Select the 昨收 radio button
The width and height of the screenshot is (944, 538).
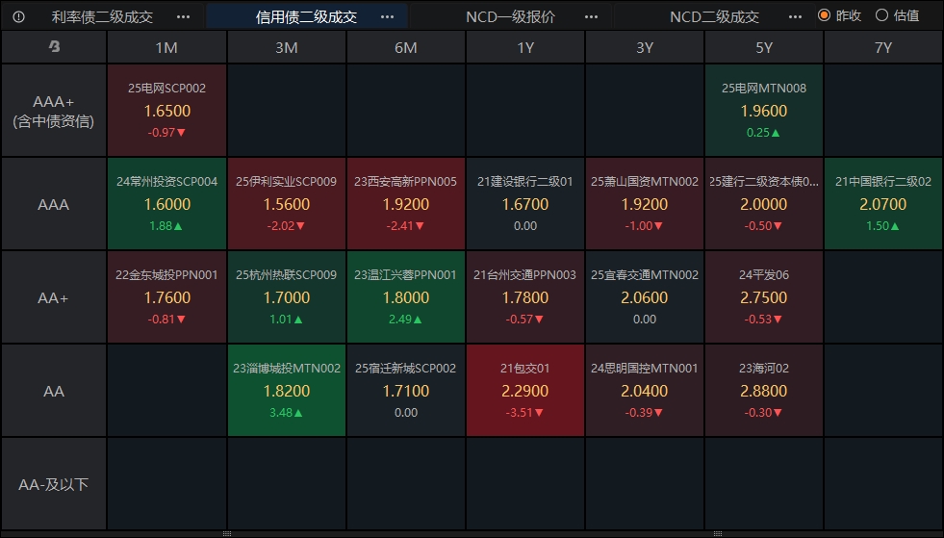[824, 15]
